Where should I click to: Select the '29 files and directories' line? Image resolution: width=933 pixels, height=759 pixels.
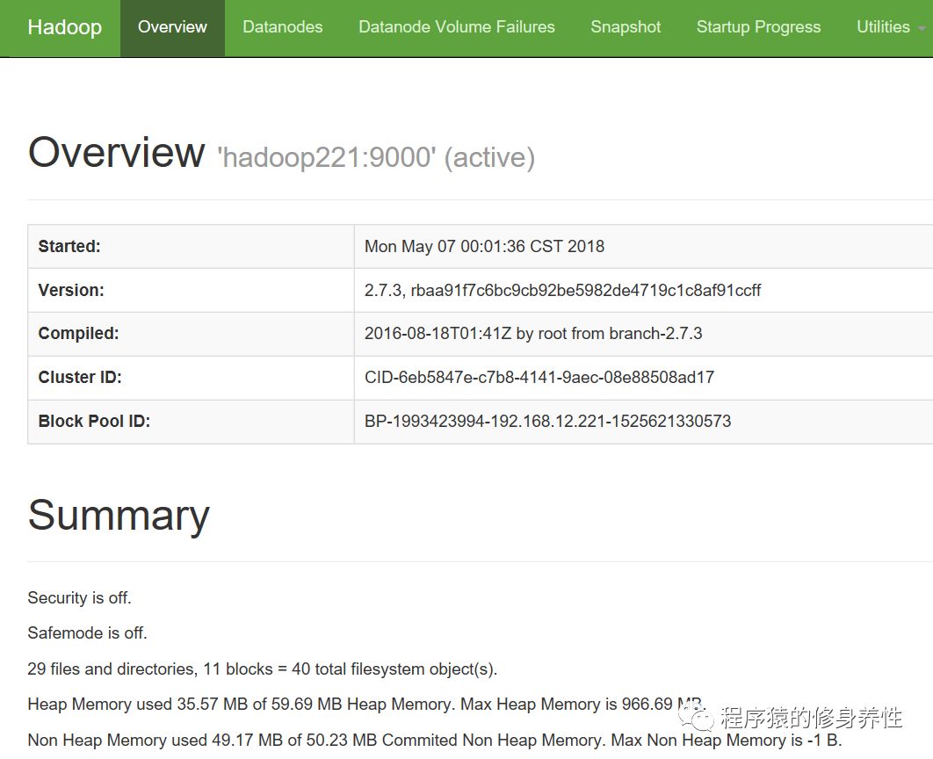point(263,669)
